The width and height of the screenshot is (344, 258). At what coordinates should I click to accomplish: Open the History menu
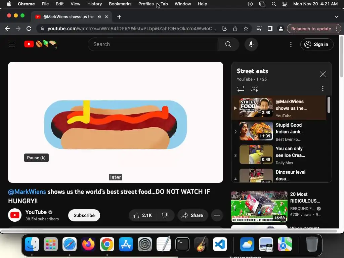94,4
